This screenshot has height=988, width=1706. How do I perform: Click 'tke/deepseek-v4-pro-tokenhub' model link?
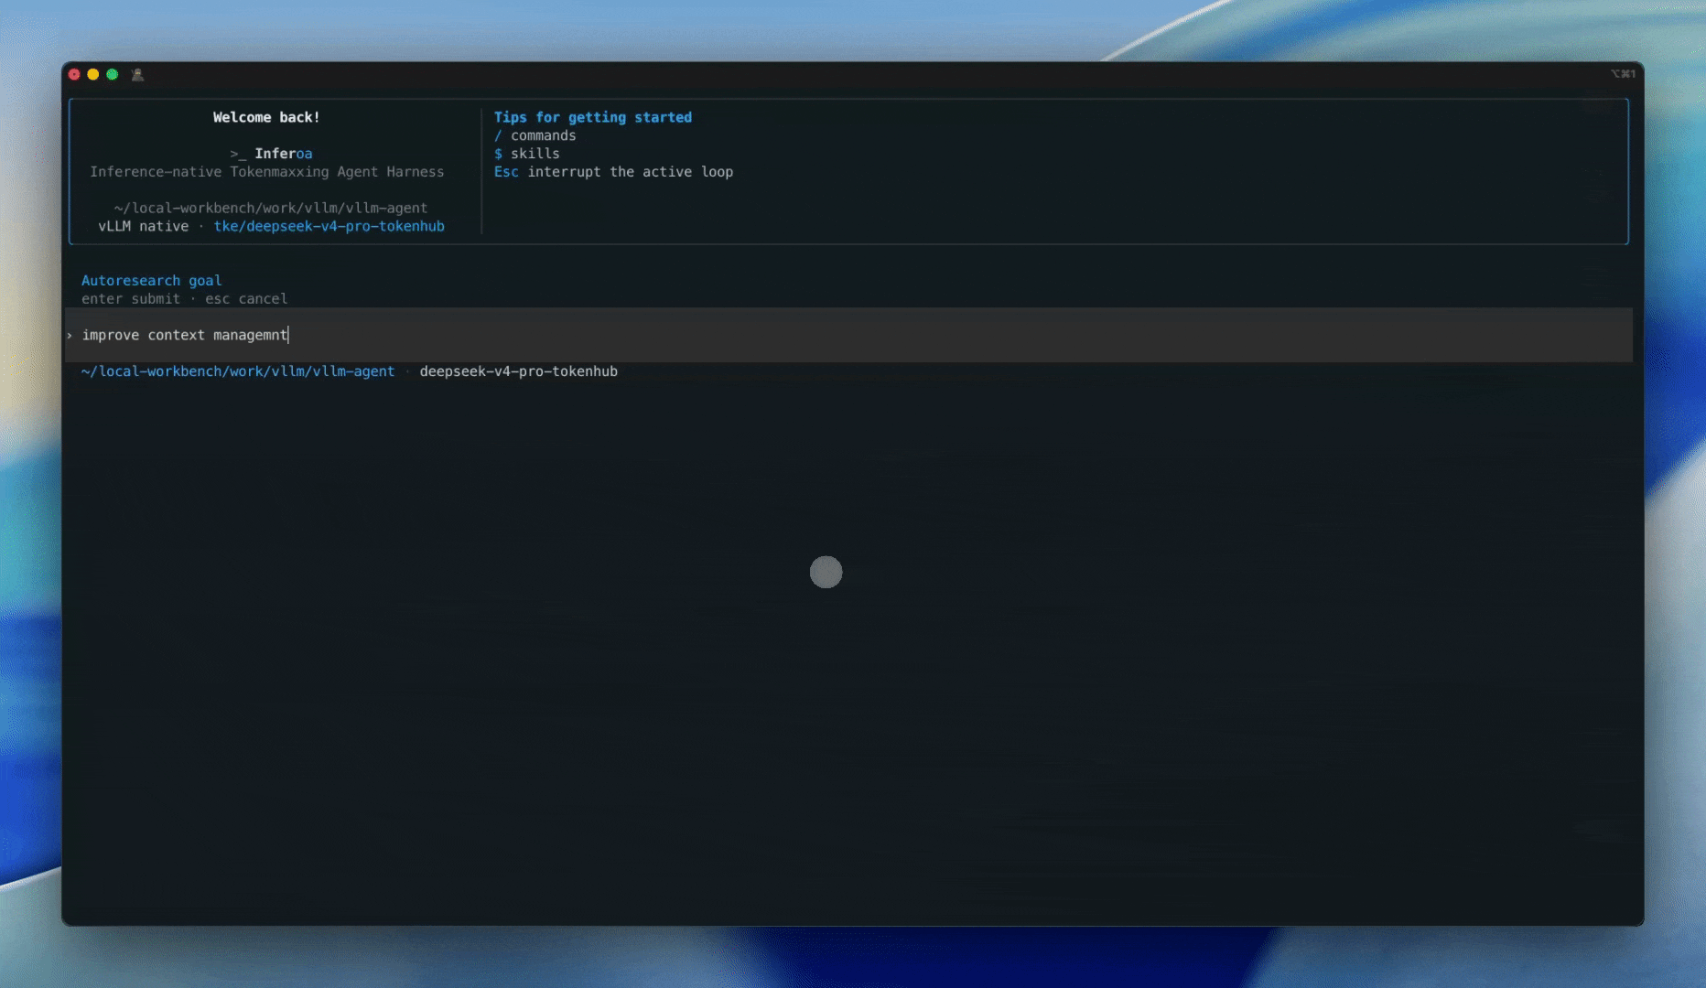[329, 227]
